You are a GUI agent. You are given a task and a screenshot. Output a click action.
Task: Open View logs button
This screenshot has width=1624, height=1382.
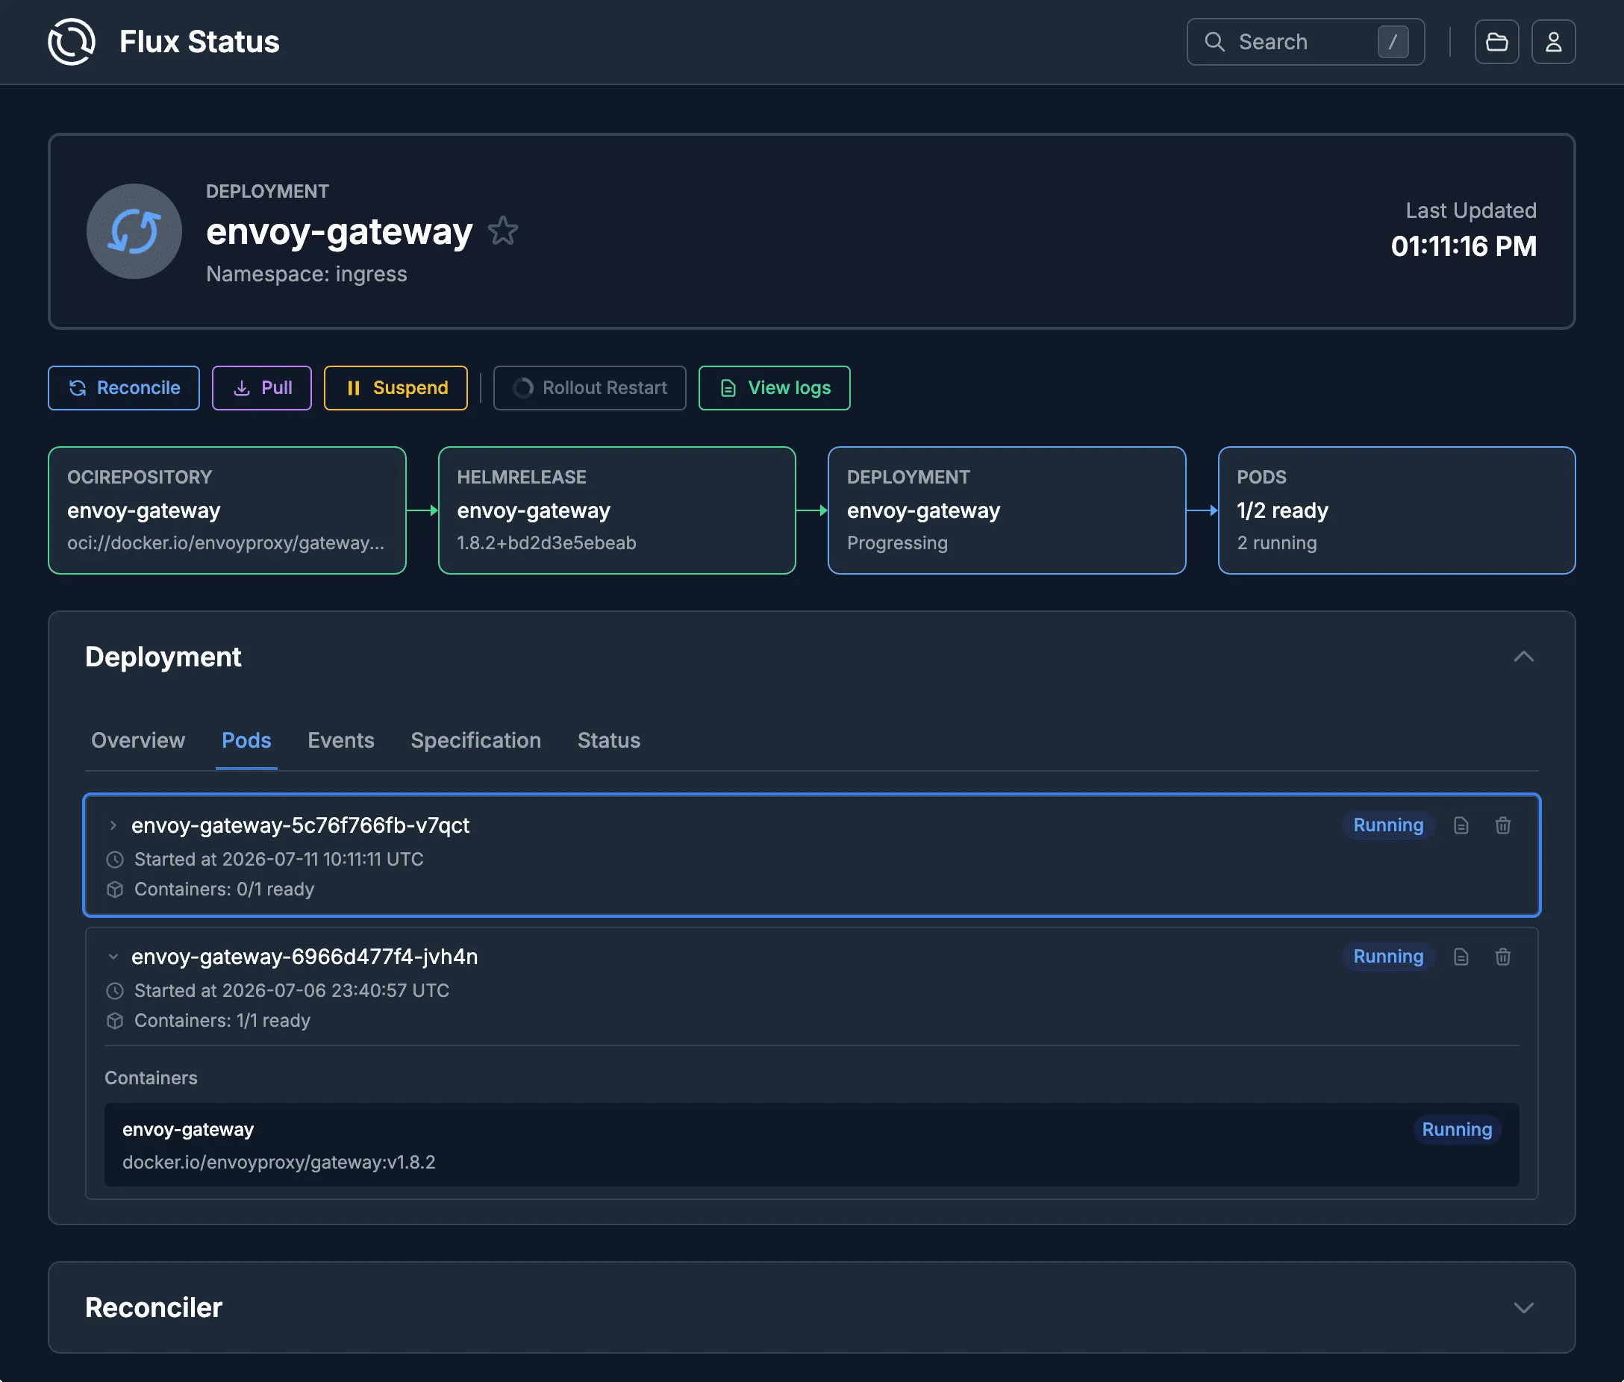click(774, 388)
